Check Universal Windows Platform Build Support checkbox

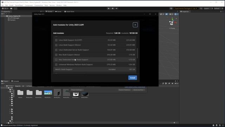[56, 65]
